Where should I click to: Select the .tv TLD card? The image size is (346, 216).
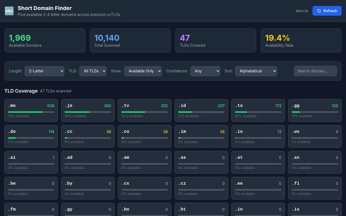tap(145, 110)
